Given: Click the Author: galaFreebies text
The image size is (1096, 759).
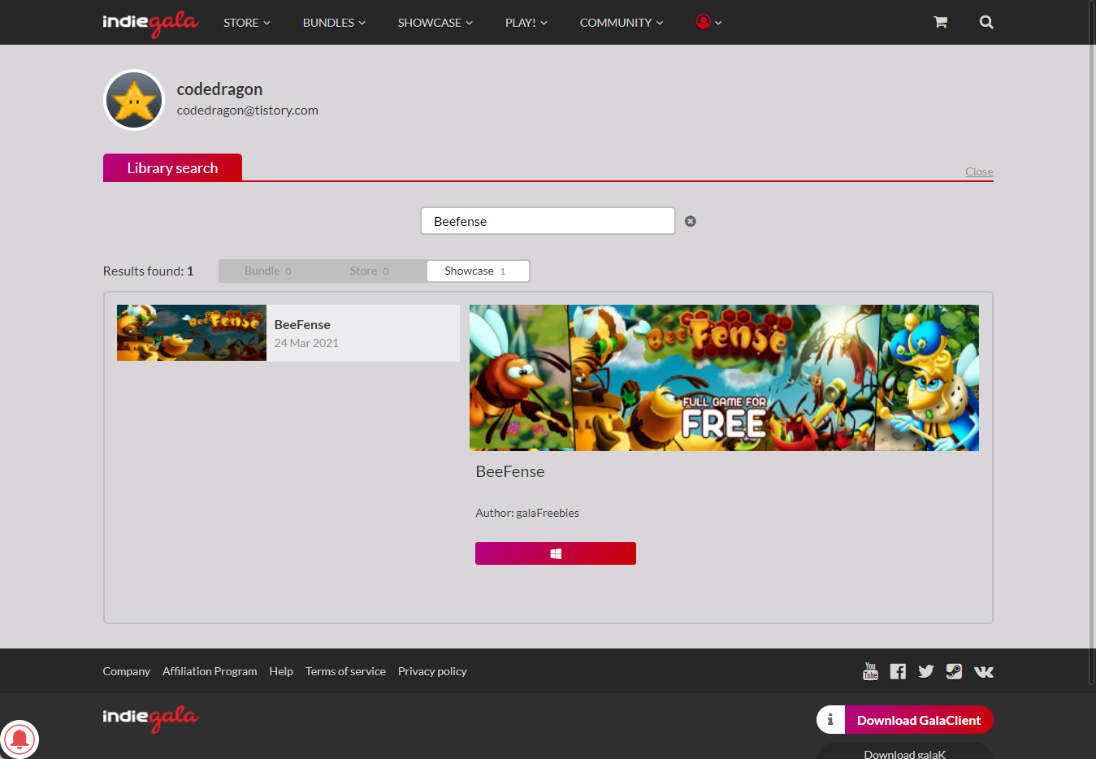Looking at the screenshot, I should click(x=527, y=513).
